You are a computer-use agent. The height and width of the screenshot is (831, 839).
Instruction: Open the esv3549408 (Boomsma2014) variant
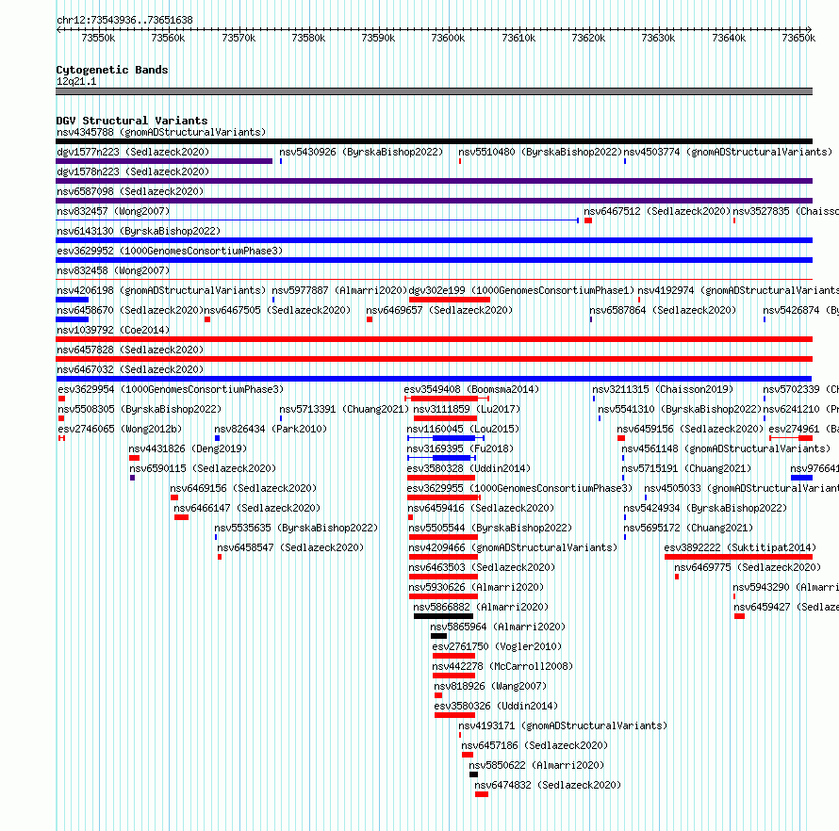pos(471,389)
